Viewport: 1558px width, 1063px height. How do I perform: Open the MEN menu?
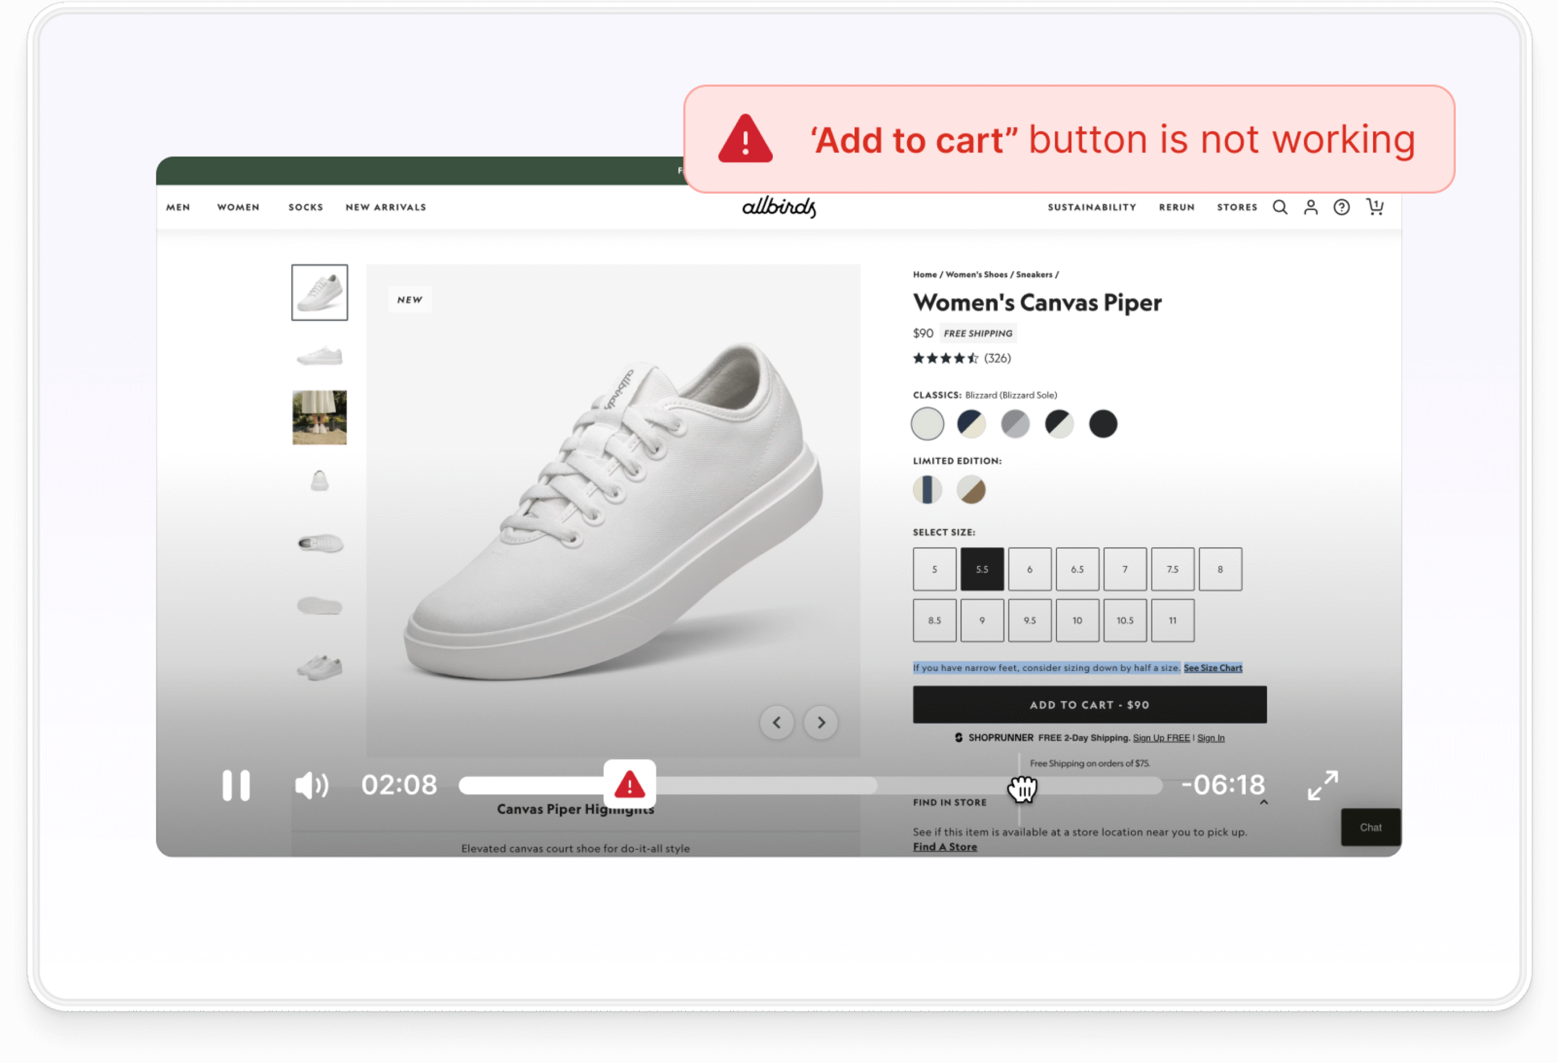pos(178,207)
